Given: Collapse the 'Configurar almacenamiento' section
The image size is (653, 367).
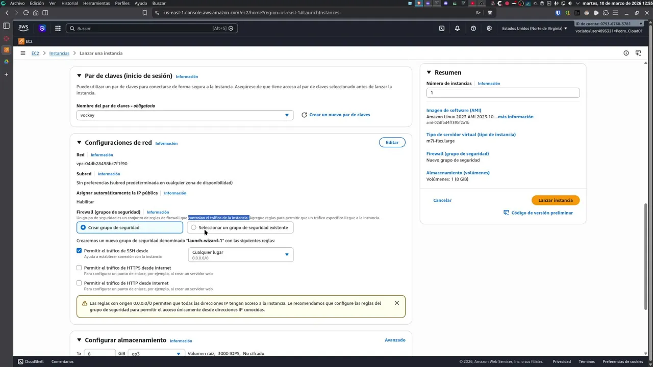Looking at the screenshot, I should [x=79, y=340].
